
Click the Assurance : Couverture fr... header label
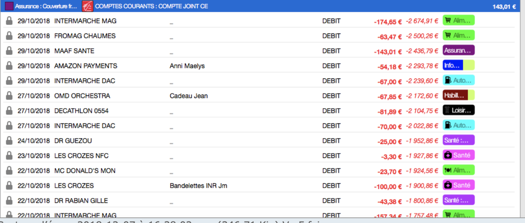[x=46, y=6]
